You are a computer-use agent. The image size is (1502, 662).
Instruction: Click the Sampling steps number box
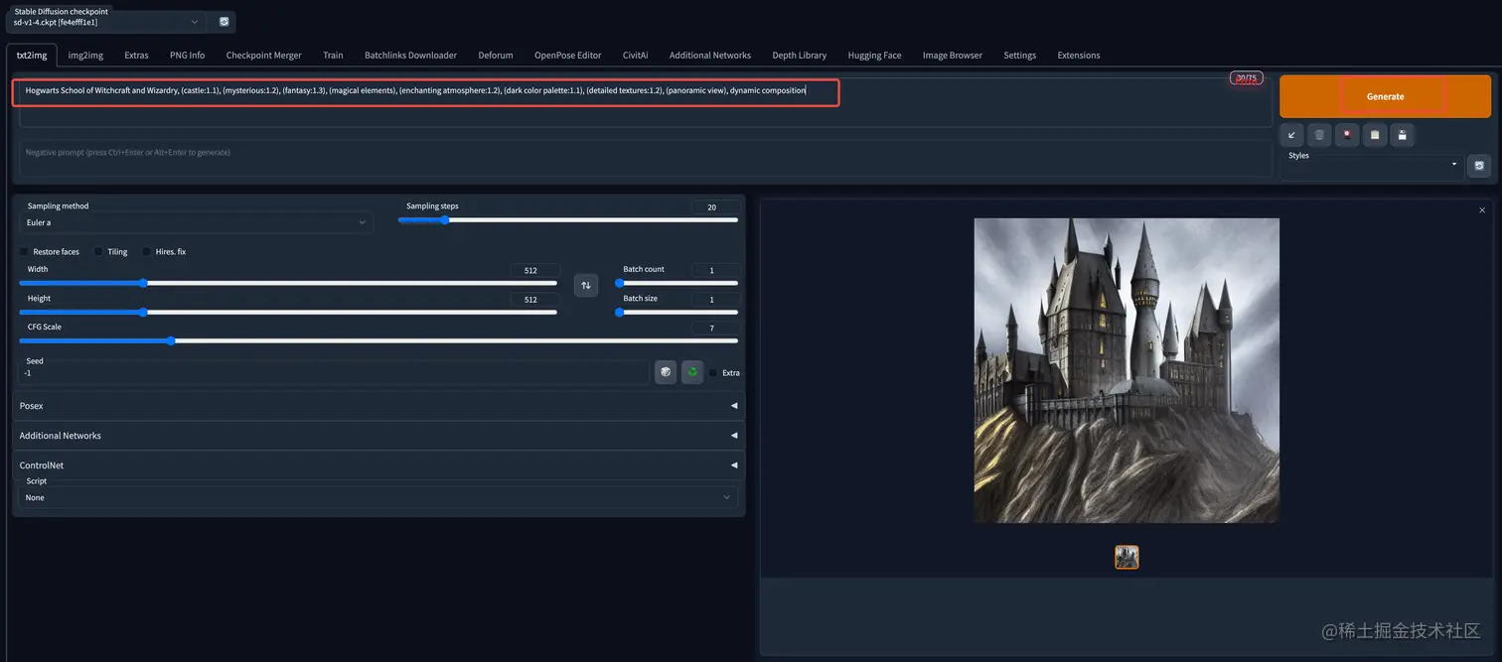pos(715,207)
